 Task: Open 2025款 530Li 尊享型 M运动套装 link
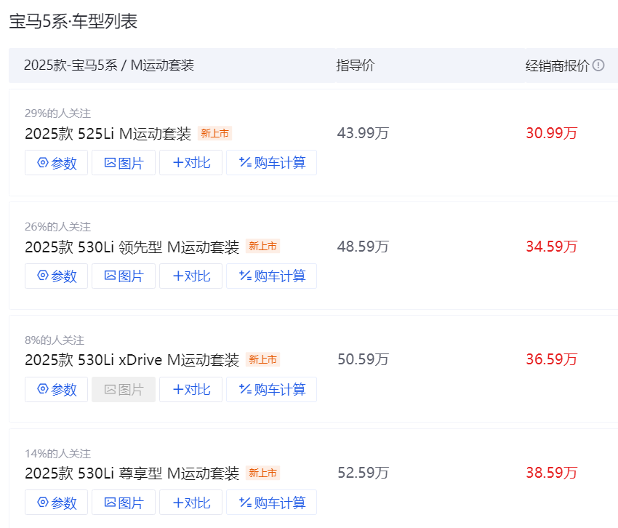pos(132,473)
